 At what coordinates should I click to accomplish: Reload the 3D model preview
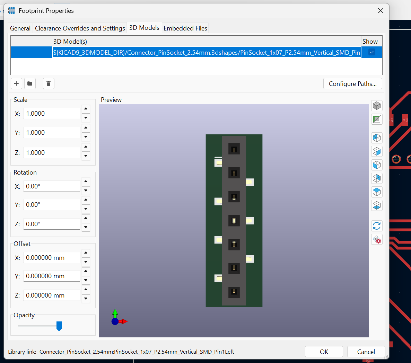click(x=377, y=226)
